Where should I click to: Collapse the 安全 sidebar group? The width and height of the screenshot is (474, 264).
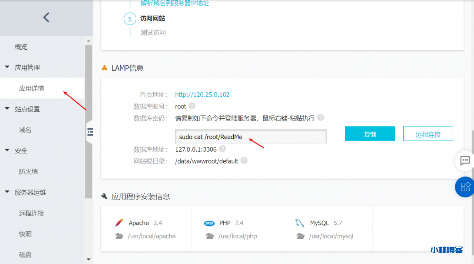[x=7, y=151]
